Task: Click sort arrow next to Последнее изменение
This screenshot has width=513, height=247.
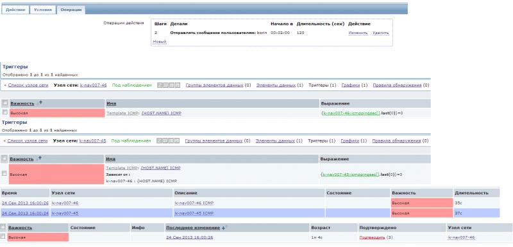Action: coord(223,228)
